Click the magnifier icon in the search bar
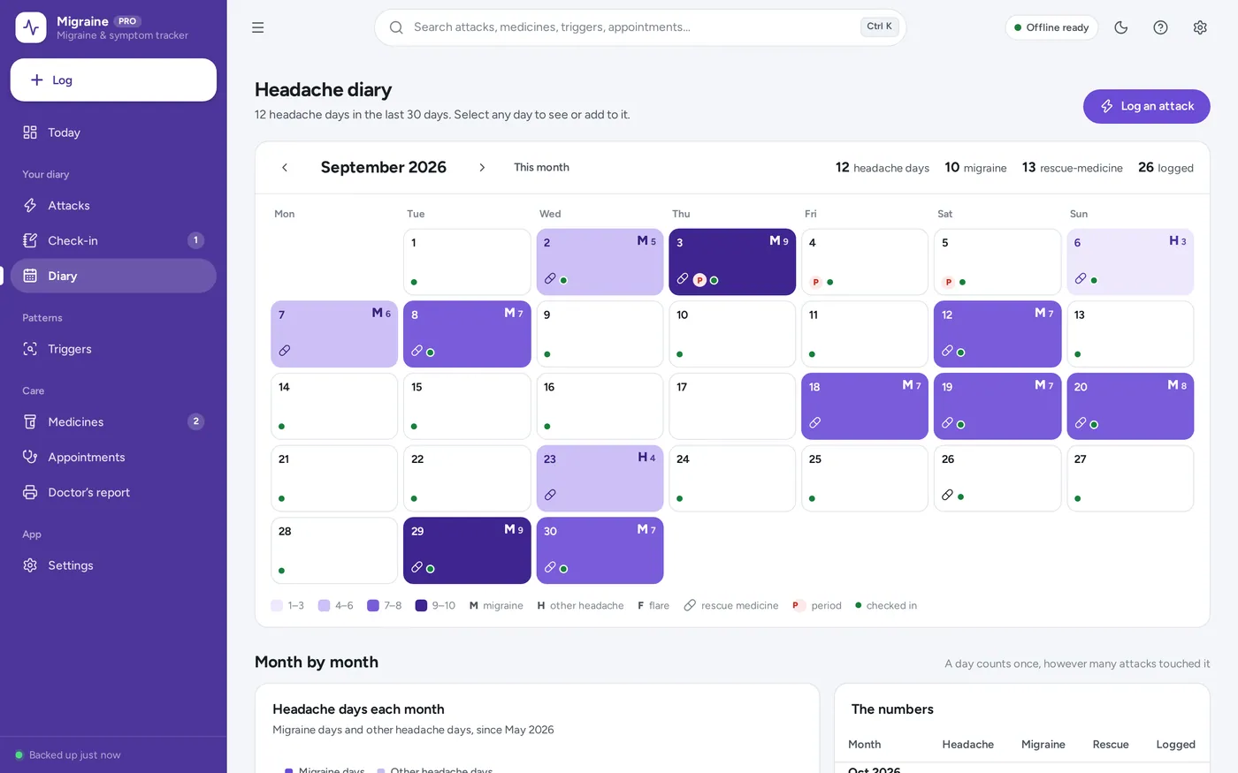Screen dimensions: 1238x773 (x=396, y=27)
